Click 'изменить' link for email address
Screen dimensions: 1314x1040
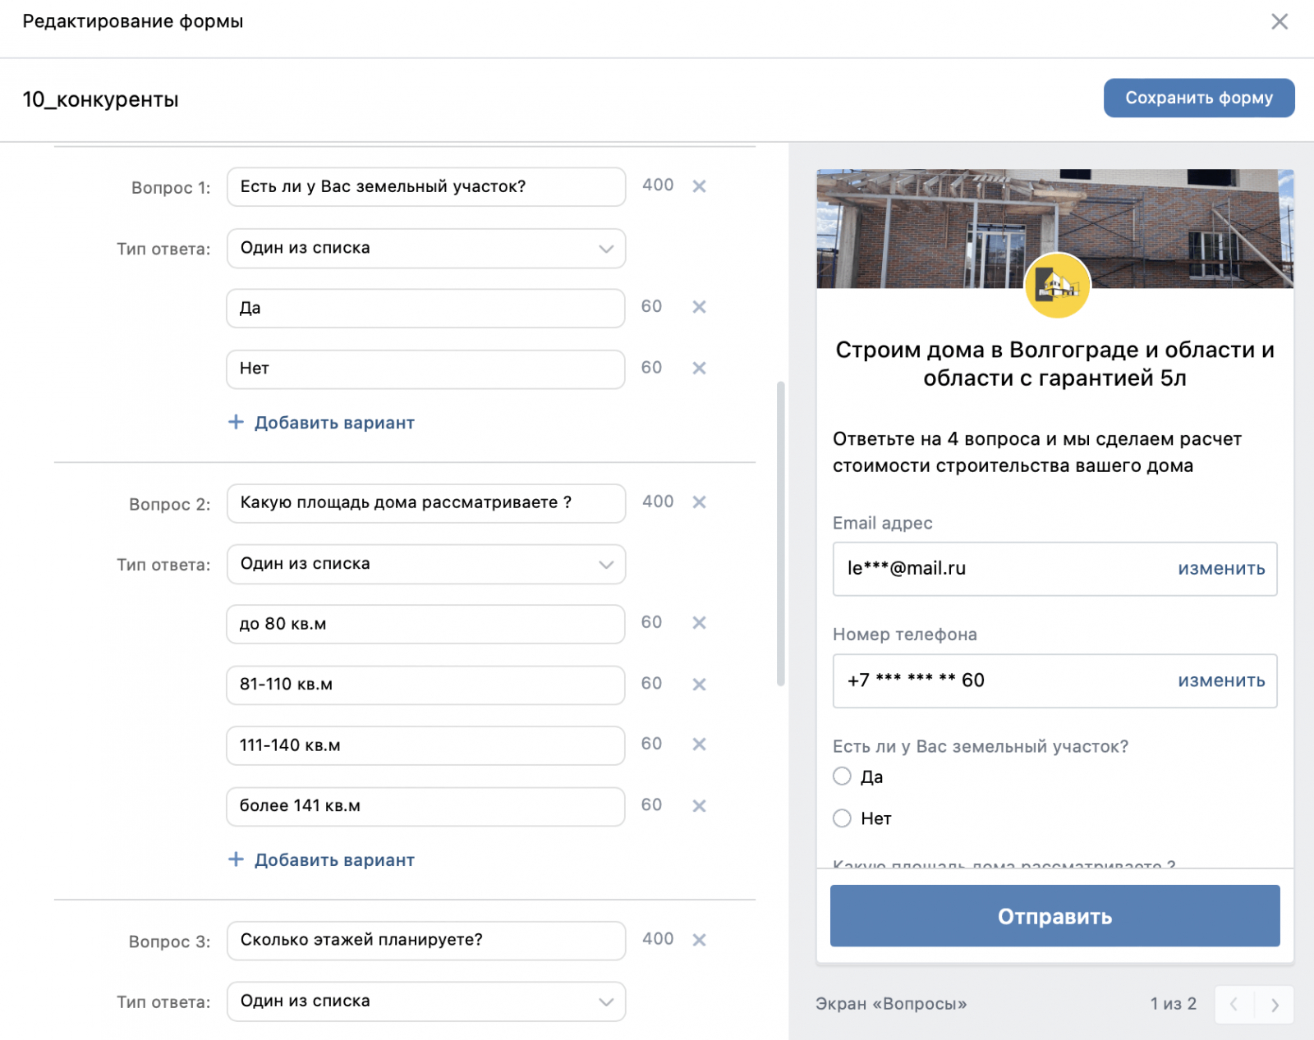[1221, 569]
